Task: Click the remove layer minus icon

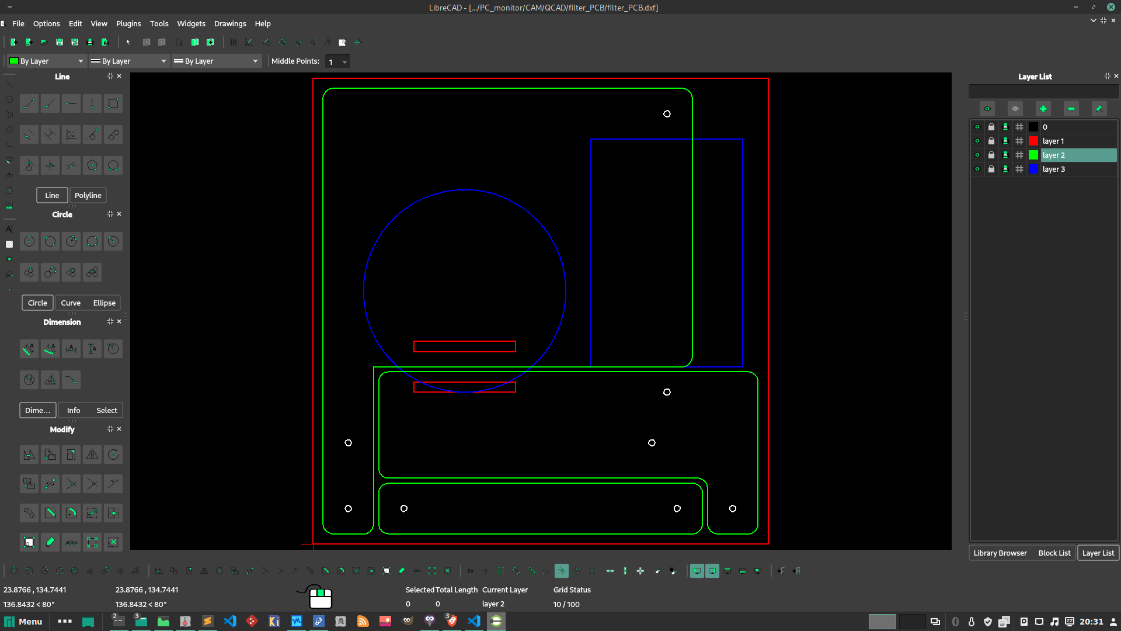Action: pos(1071,109)
